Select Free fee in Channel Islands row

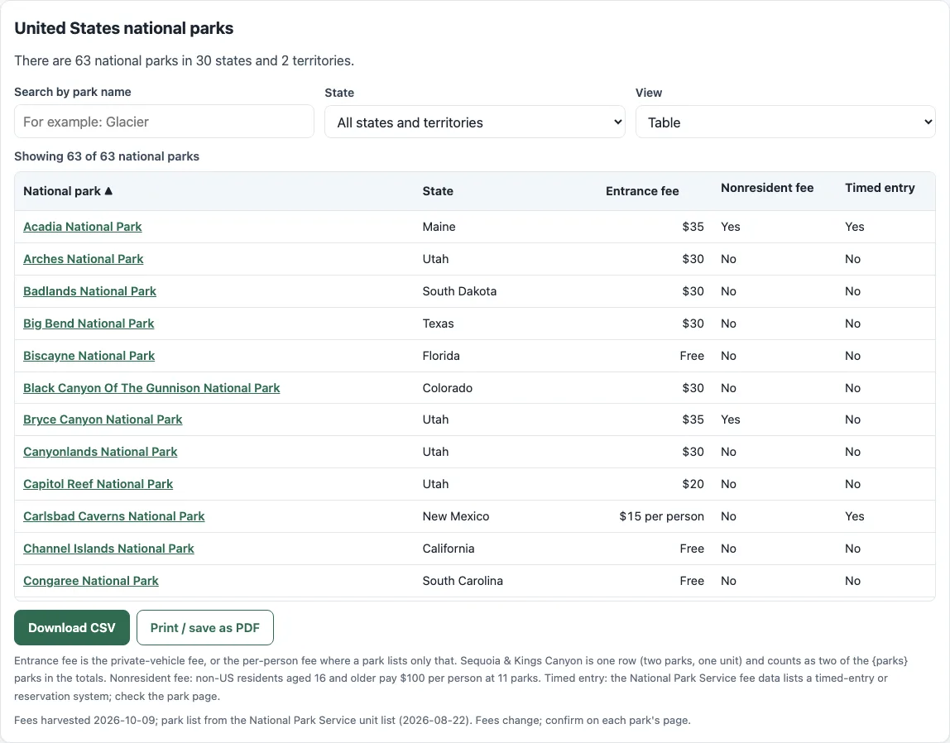point(691,549)
